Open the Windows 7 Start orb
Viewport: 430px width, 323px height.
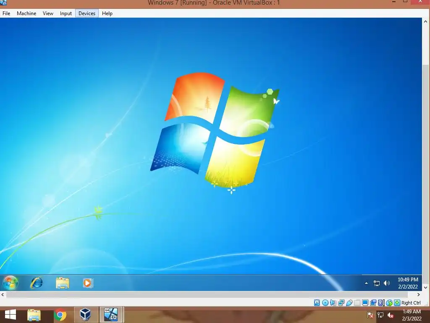(10, 283)
